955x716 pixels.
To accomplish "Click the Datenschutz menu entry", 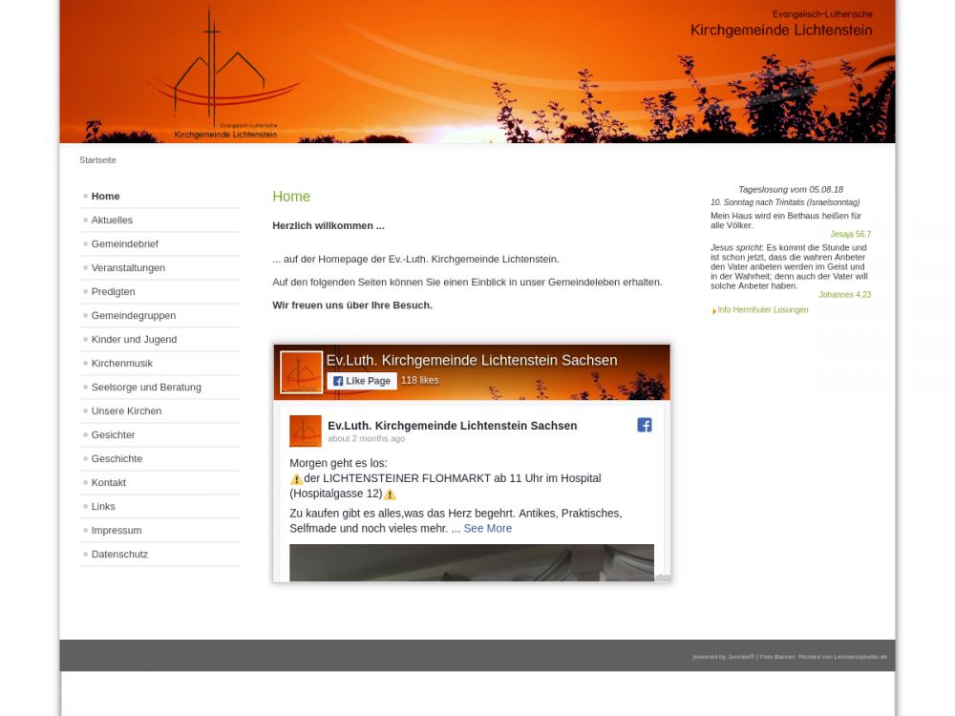I will 119,554.
